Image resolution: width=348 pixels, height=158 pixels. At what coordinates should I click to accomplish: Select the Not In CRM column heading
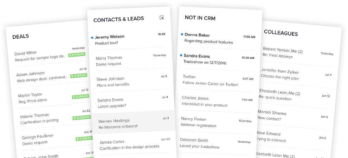click(x=200, y=18)
